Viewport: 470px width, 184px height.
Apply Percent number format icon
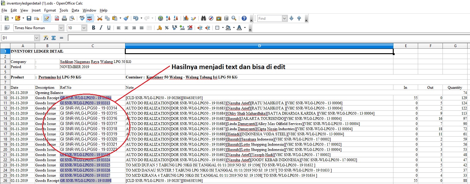pyautogui.click(x=167, y=28)
